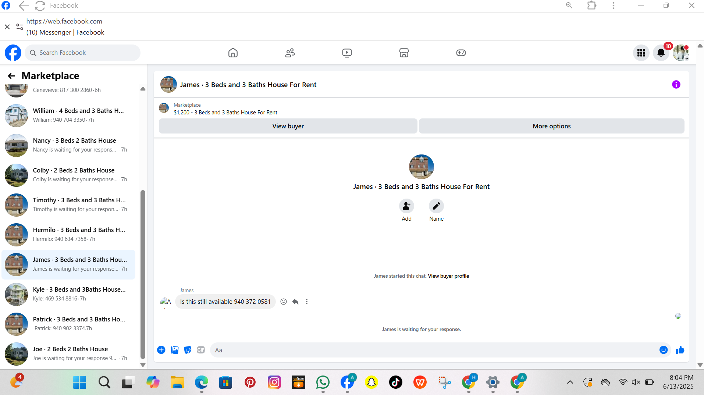Open Kyle 3 Beds and 3Baths conversation
The width and height of the screenshot is (704, 395).
(68, 294)
